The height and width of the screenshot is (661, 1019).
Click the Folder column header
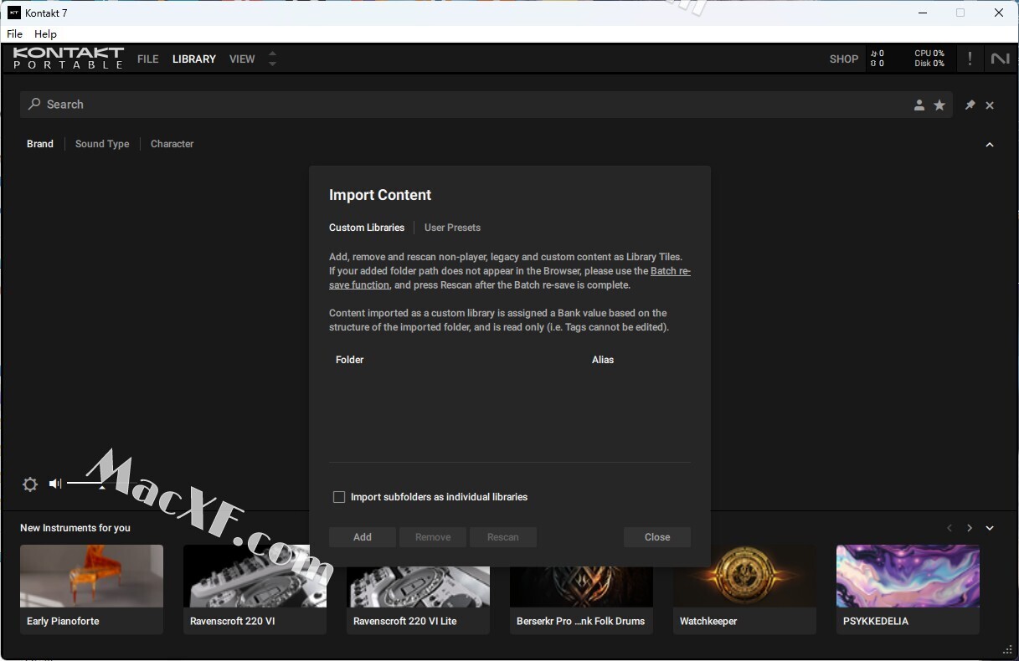tap(350, 360)
